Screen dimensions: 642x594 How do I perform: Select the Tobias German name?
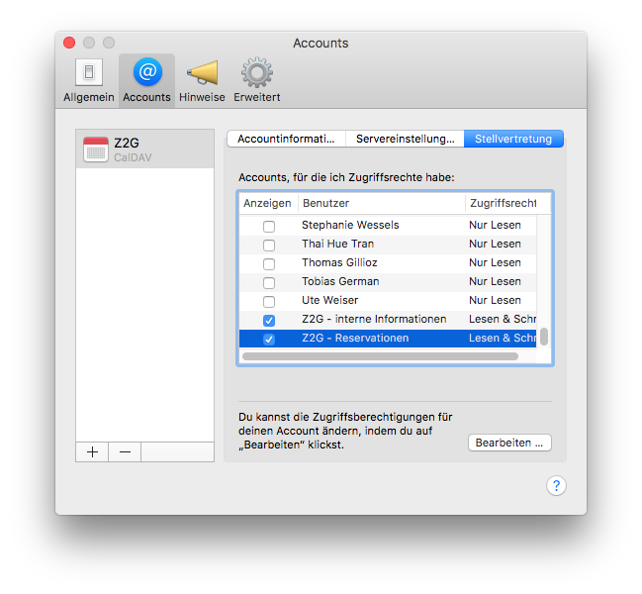[340, 281]
